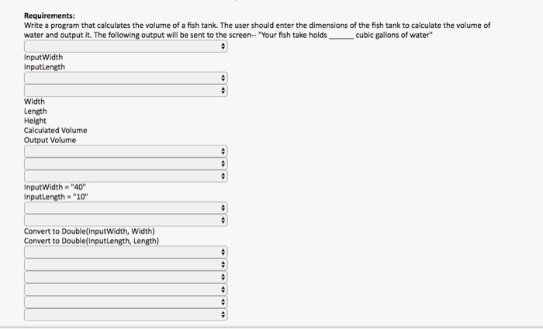The image size is (543, 329).
Task: Open the dropdown directly above the InputWidth label
Action: 126,46
